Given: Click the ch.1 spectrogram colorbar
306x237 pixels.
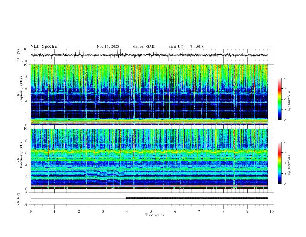Looking at the screenshot, I should (279, 99).
